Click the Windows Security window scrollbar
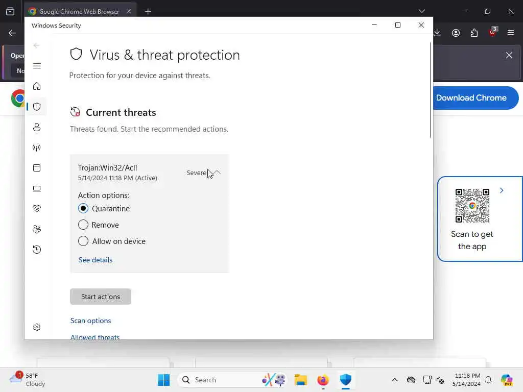 coord(430,90)
